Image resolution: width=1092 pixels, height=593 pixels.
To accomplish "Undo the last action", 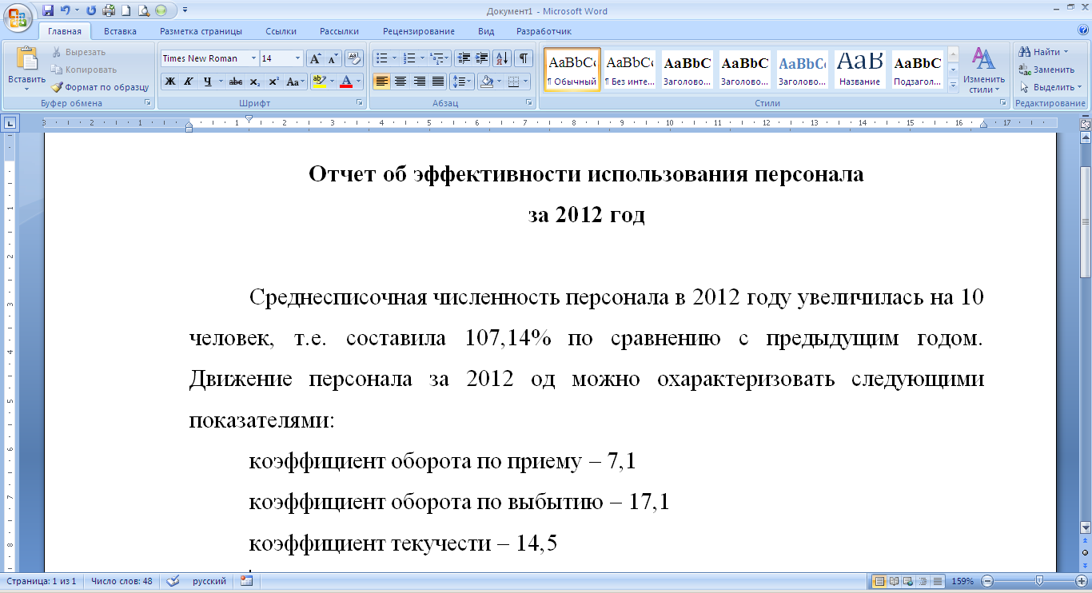I will 66,10.
